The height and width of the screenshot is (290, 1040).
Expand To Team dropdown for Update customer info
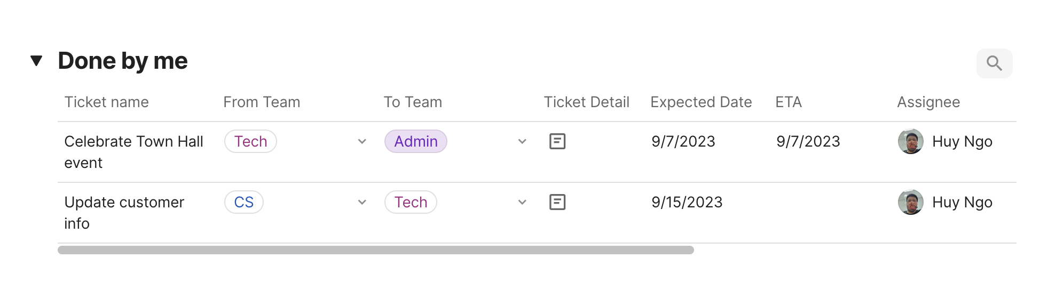[522, 202]
